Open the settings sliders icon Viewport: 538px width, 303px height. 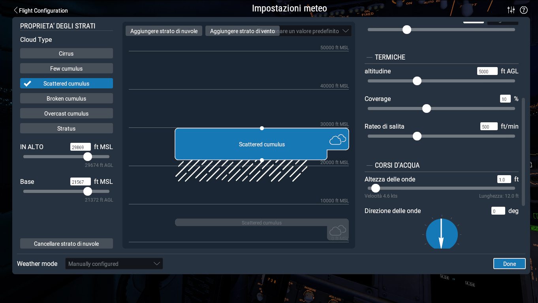511,10
